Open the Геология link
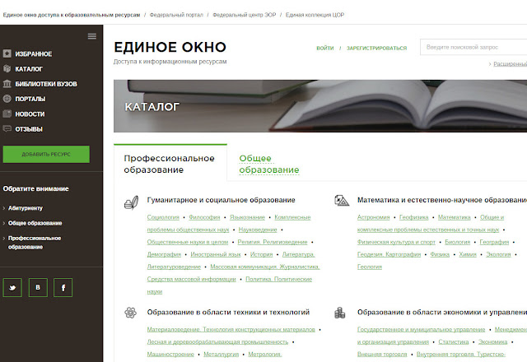This screenshot has width=527, height=362. (370, 267)
